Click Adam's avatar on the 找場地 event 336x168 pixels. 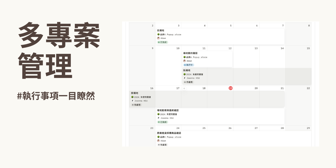pos(158,38)
